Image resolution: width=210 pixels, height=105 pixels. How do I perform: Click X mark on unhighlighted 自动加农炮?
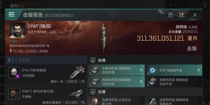click(x=199, y=82)
